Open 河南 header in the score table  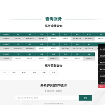point(77,44)
